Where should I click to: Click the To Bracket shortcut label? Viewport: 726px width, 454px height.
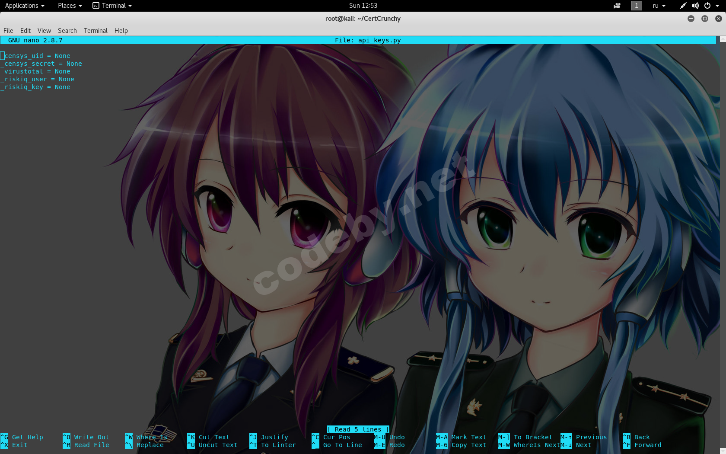(533, 437)
